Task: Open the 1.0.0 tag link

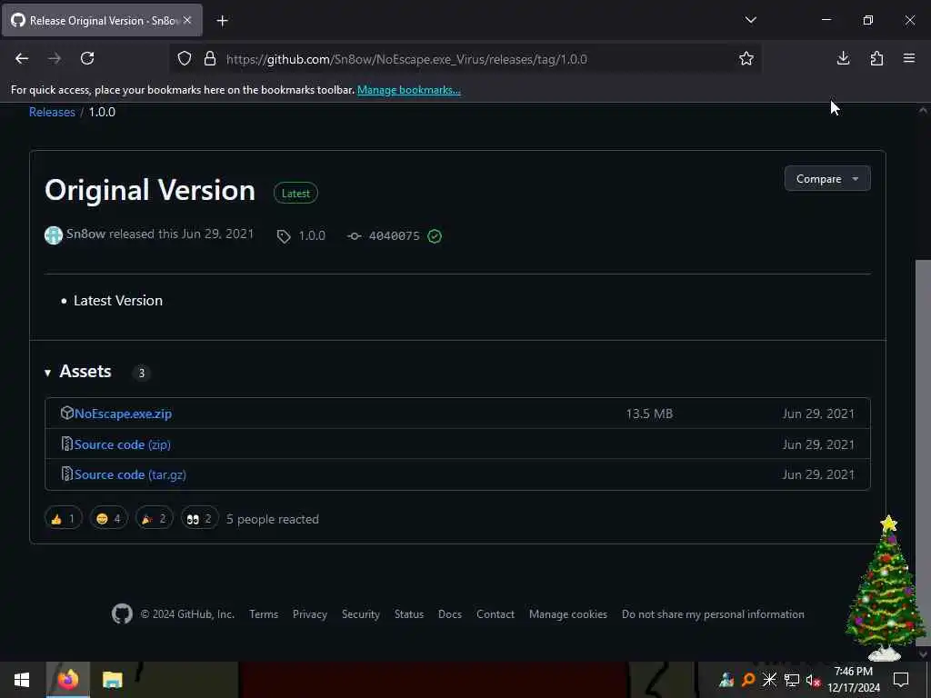Action: coord(312,235)
